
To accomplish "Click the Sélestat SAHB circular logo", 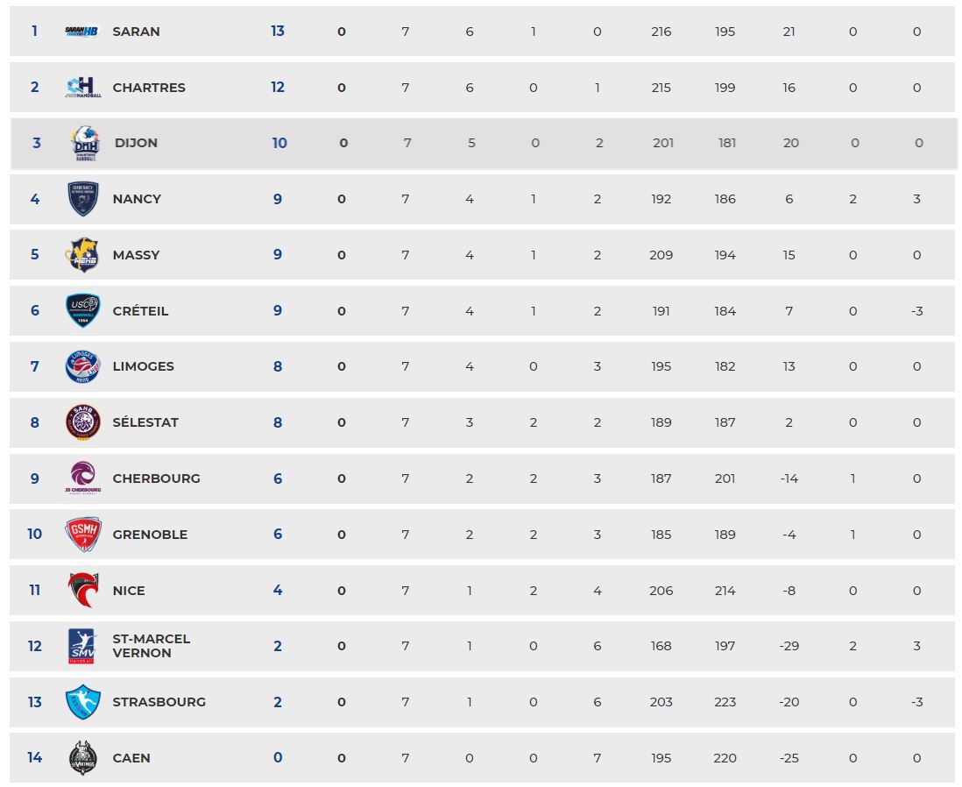I will point(83,422).
